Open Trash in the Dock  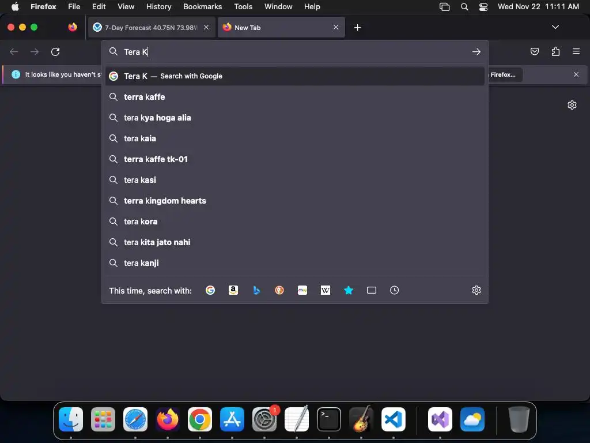click(x=519, y=419)
